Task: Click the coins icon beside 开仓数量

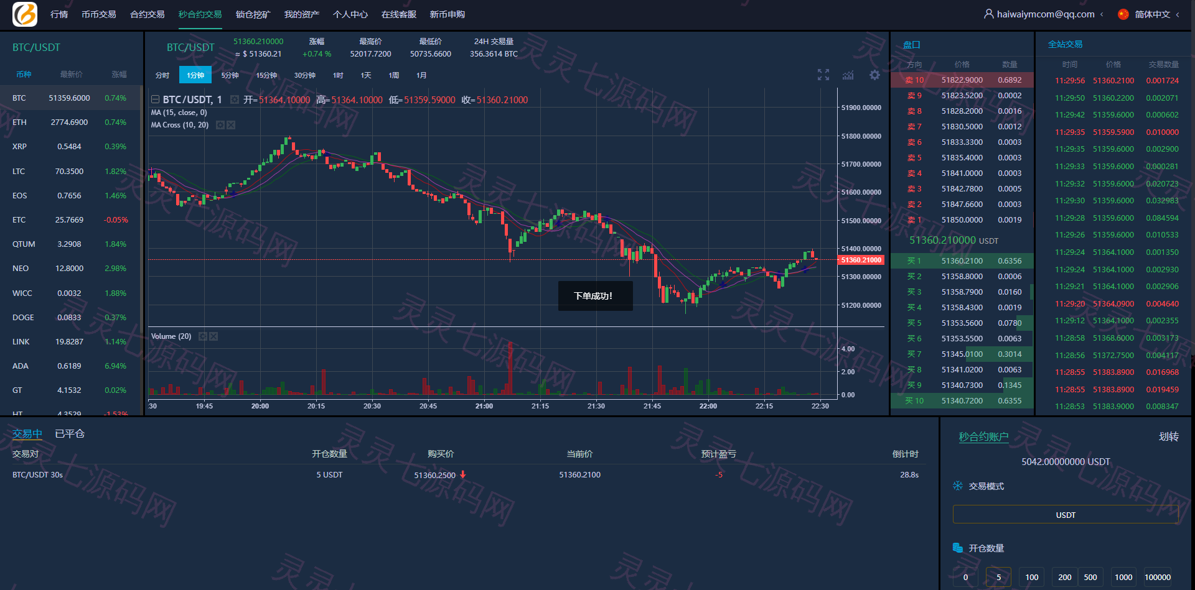Action: point(958,548)
